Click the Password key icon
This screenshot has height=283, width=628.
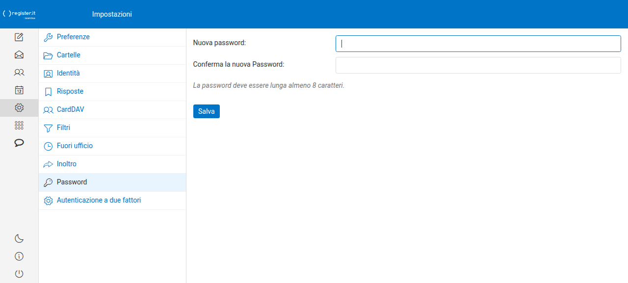coord(48,182)
